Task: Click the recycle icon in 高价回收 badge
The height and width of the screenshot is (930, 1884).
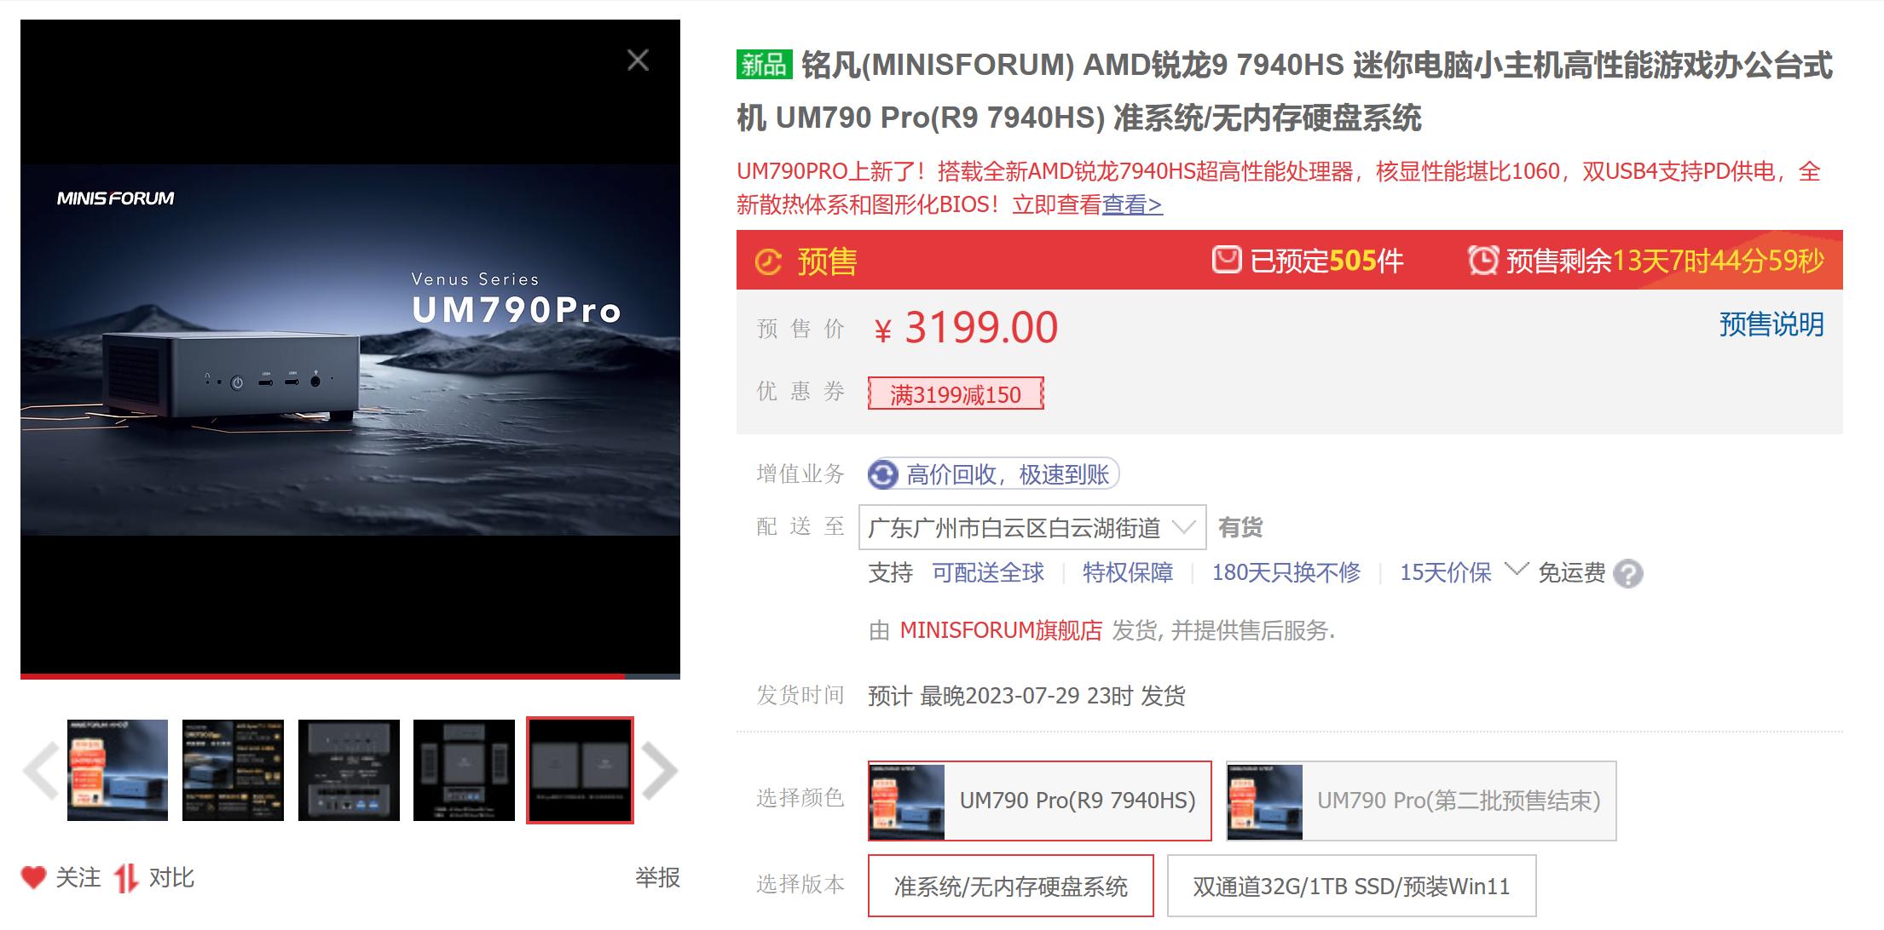Action: pyautogui.click(x=884, y=474)
